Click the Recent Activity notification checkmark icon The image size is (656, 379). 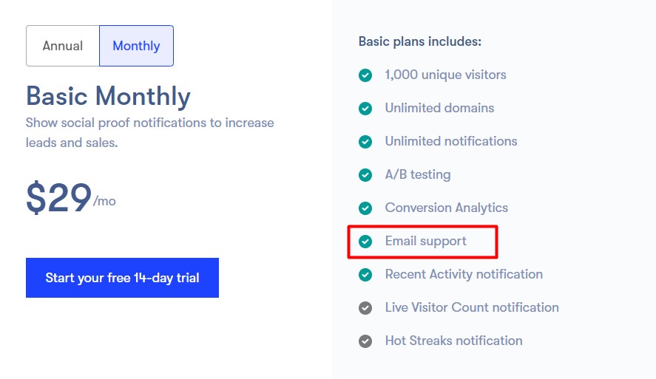pos(365,275)
